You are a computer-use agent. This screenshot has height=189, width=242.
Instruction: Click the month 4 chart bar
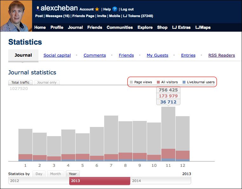click(x=68, y=145)
